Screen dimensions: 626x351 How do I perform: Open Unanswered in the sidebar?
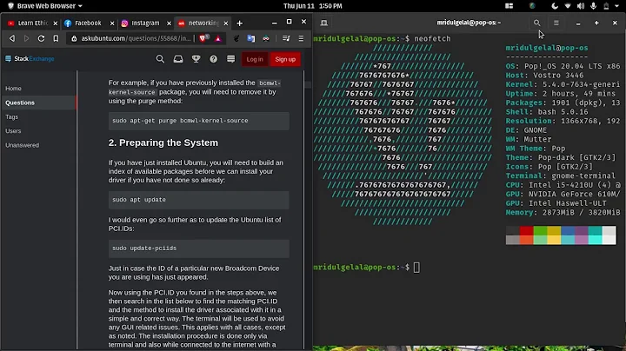pyautogui.click(x=23, y=145)
